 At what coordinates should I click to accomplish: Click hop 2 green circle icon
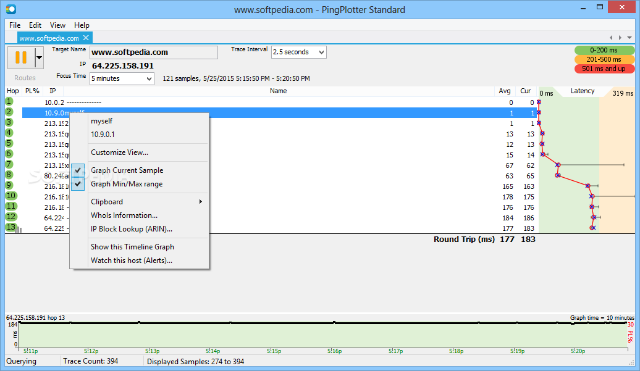point(9,112)
